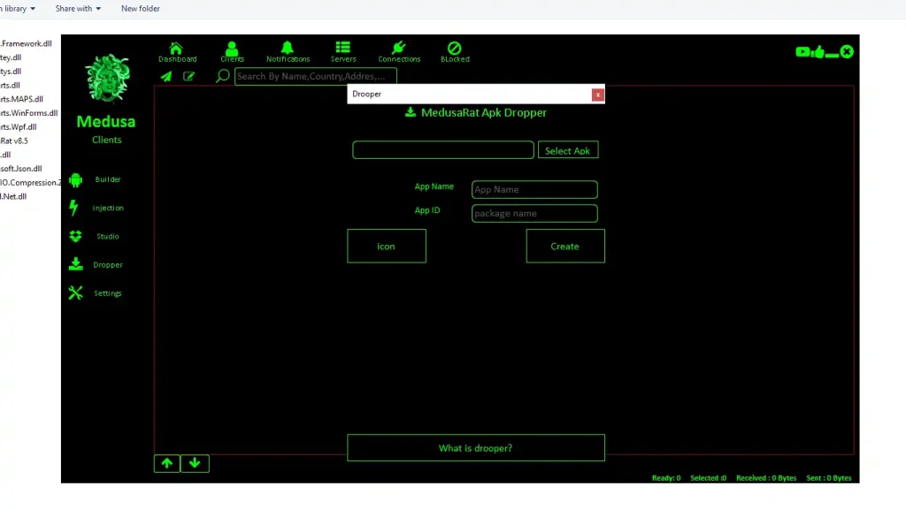
Task: Open the Blocked list
Action: pyautogui.click(x=454, y=49)
